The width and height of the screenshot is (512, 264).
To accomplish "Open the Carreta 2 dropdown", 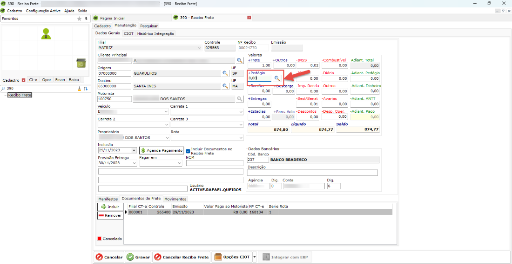I will [167, 124].
